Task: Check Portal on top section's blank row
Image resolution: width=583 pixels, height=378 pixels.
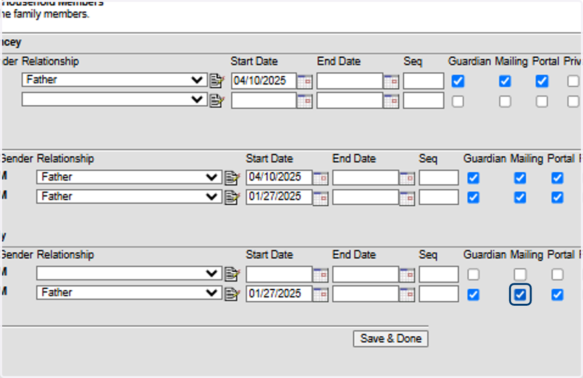Action: [542, 101]
